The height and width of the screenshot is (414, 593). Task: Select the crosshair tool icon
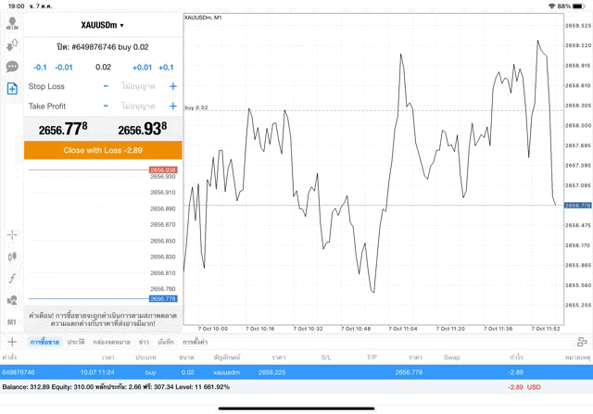point(12,235)
